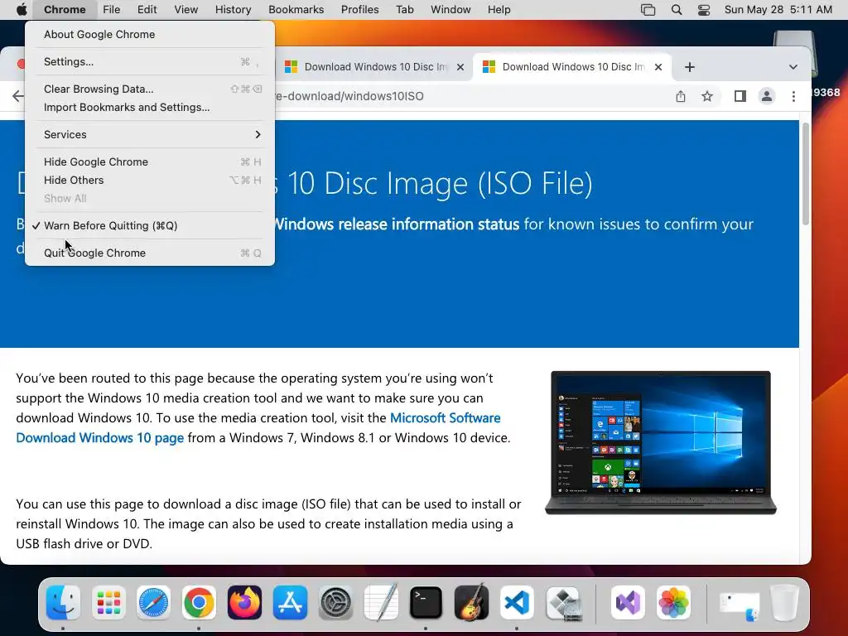Open the View menu in menu bar
Viewport: 848px width, 636px height.
185,9
